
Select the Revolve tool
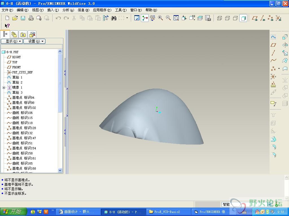click(285, 45)
